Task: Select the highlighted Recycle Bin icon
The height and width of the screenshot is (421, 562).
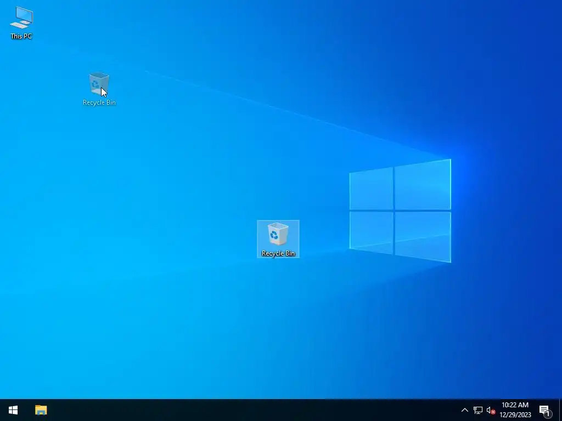Action: tap(278, 239)
